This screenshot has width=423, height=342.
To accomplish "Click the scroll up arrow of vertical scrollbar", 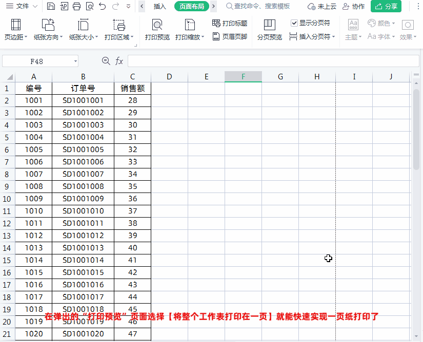I will [x=416, y=83].
